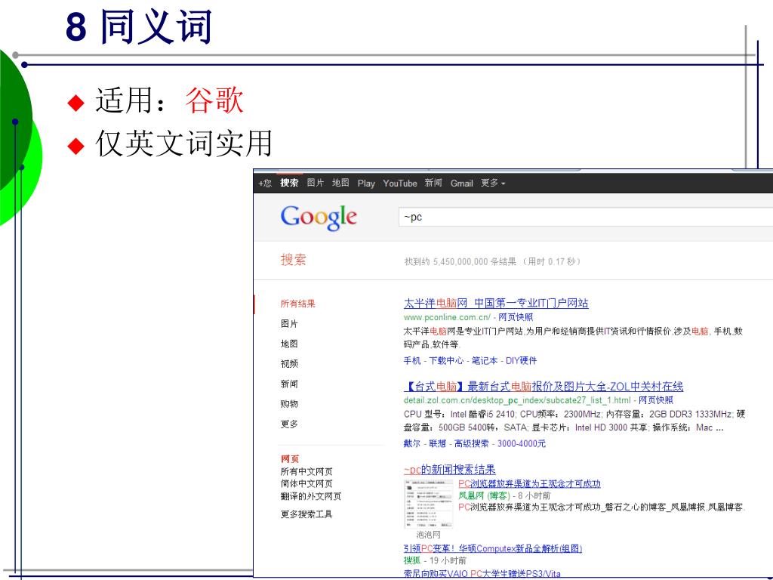773x580 pixels.
Task: Open the 高级搜索 sitelink
Action: pos(471,443)
